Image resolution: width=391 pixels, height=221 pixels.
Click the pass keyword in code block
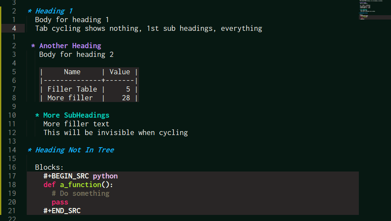point(60,202)
